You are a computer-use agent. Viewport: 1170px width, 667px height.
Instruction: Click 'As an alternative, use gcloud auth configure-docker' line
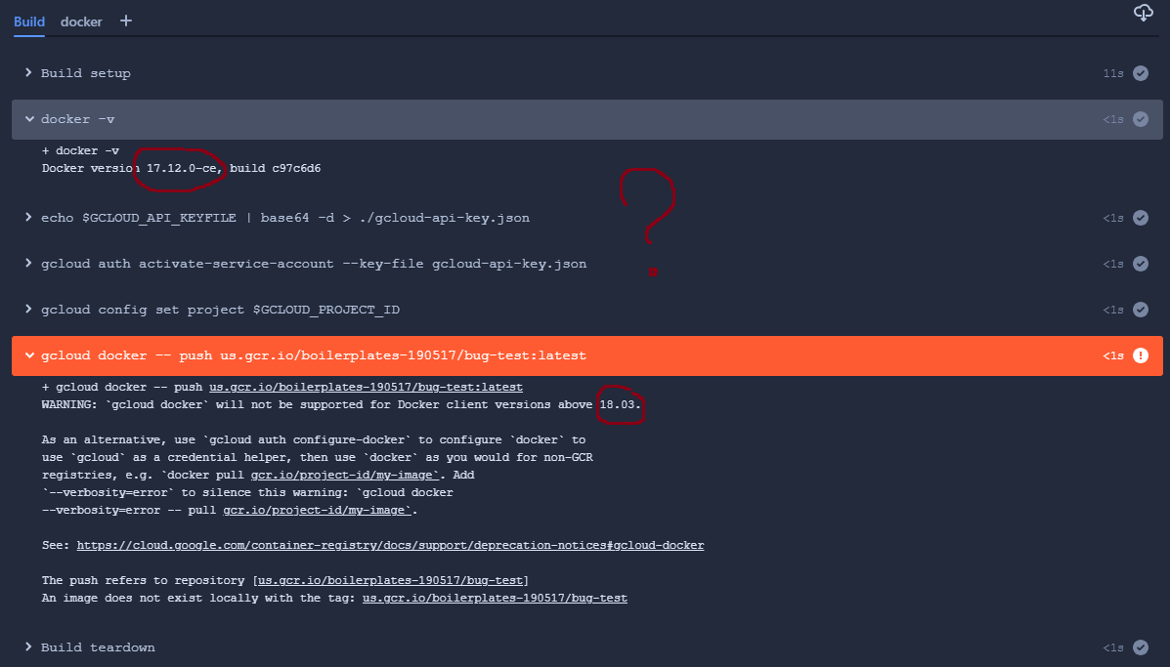point(314,439)
